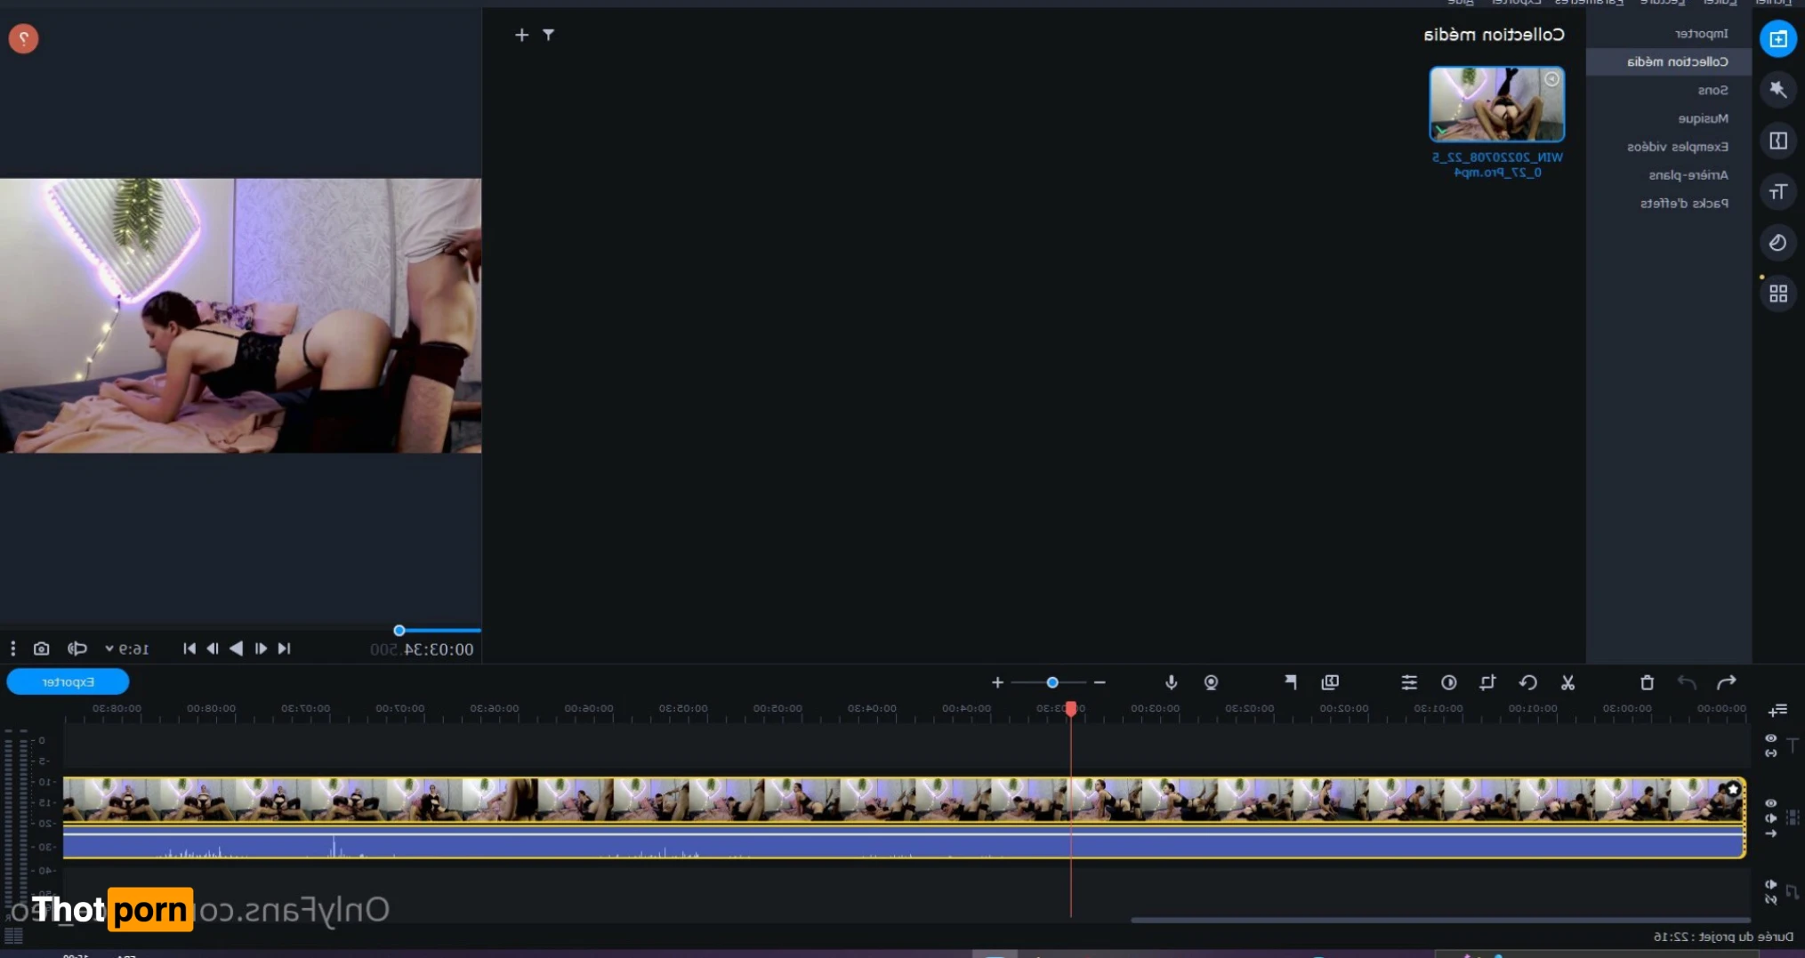Select Packs d'effets in the sidebar

click(1684, 203)
